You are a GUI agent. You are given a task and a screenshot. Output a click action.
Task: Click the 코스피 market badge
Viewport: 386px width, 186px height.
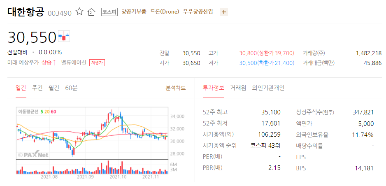[x=109, y=12]
